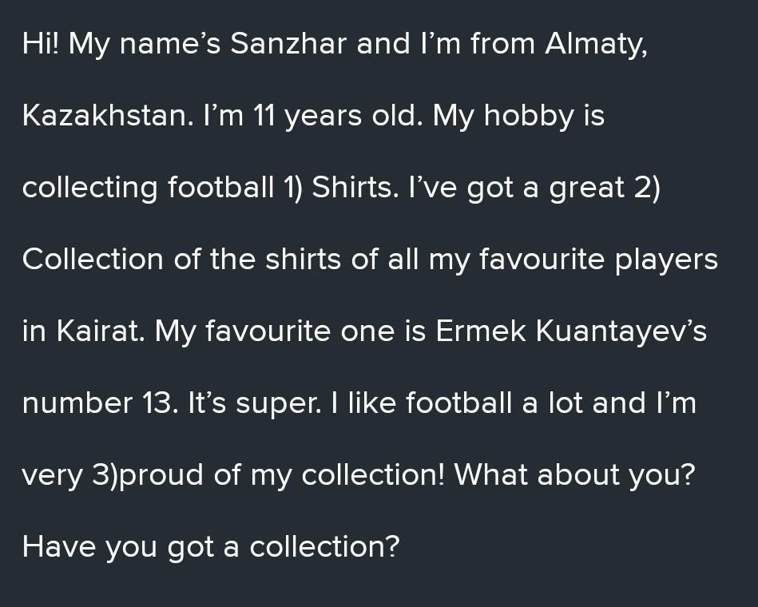Click the word 'hobby' in second line

click(x=528, y=117)
